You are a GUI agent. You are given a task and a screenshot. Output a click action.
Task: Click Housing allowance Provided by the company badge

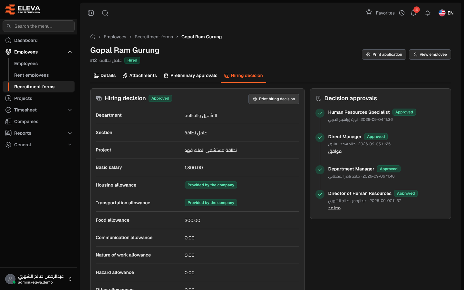[211, 185]
